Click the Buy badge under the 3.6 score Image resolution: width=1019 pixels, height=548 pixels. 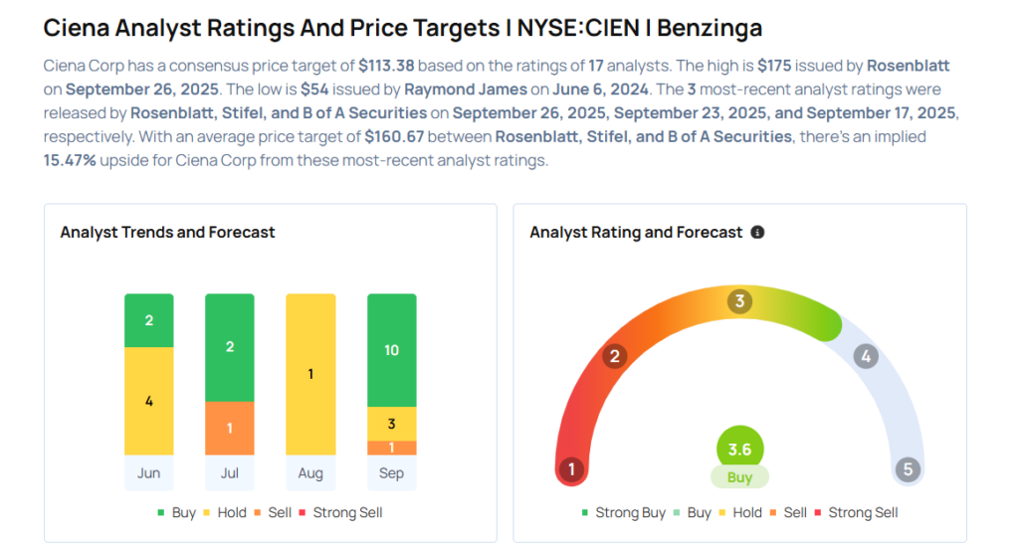[x=739, y=477]
